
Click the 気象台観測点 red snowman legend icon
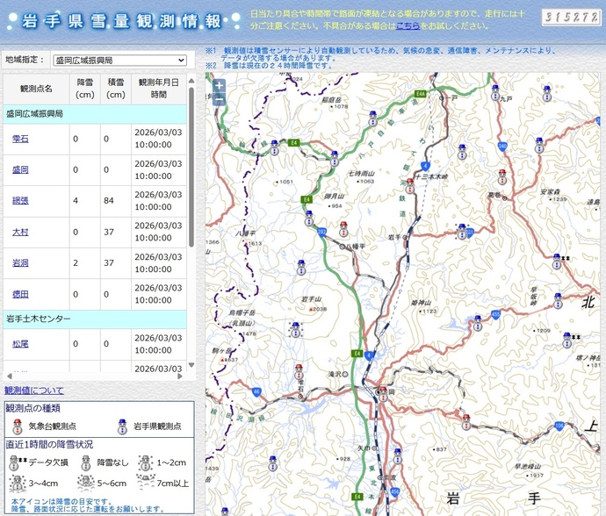pos(17,426)
